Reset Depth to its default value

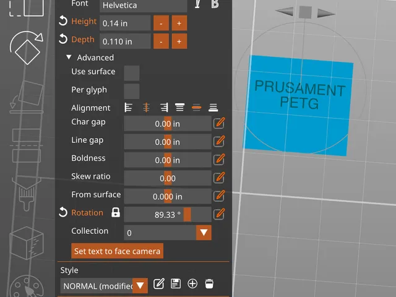(x=63, y=40)
